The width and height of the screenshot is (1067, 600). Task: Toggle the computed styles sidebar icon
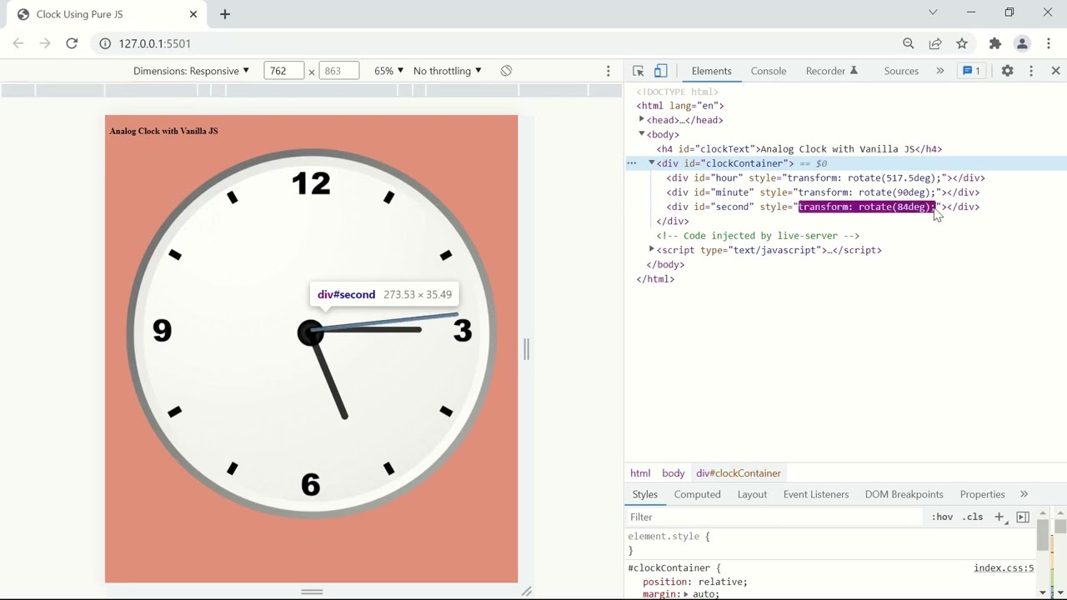coord(1023,517)
